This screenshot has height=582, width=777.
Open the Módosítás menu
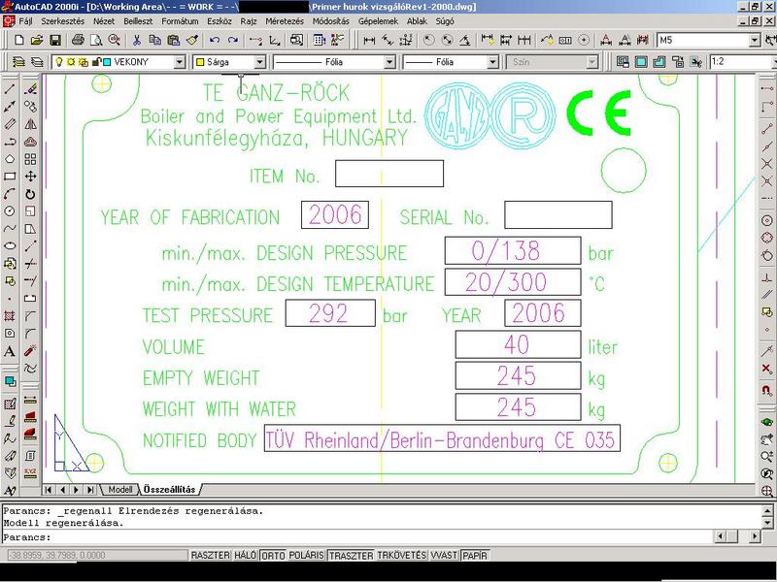[331, 21]
